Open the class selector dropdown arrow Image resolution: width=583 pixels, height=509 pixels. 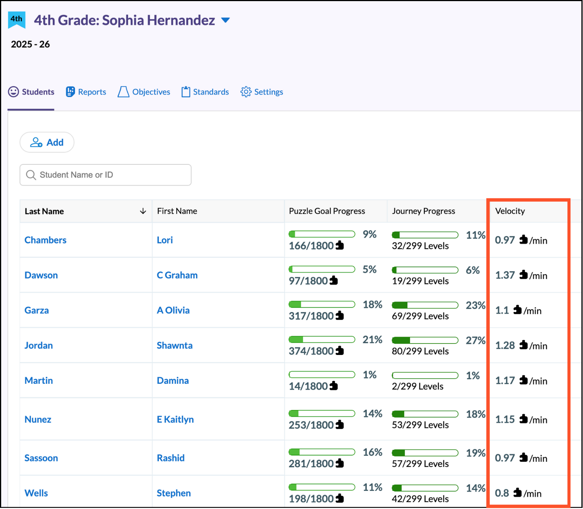pos(225,20)
